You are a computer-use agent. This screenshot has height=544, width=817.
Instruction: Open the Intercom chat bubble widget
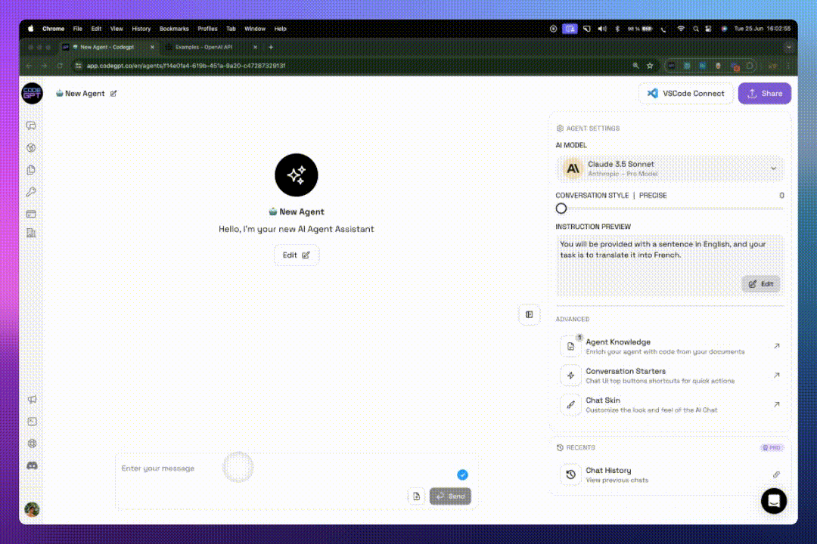click(x=774, y=501)
